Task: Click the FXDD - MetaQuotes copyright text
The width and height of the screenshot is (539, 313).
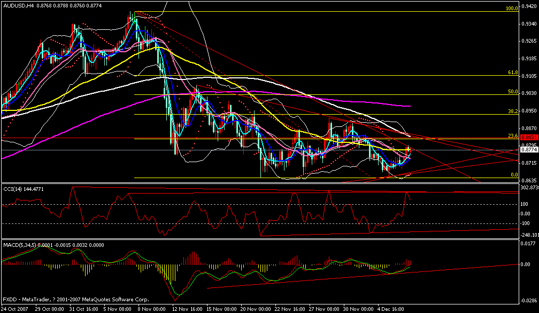Action: [x=75, y=299]
